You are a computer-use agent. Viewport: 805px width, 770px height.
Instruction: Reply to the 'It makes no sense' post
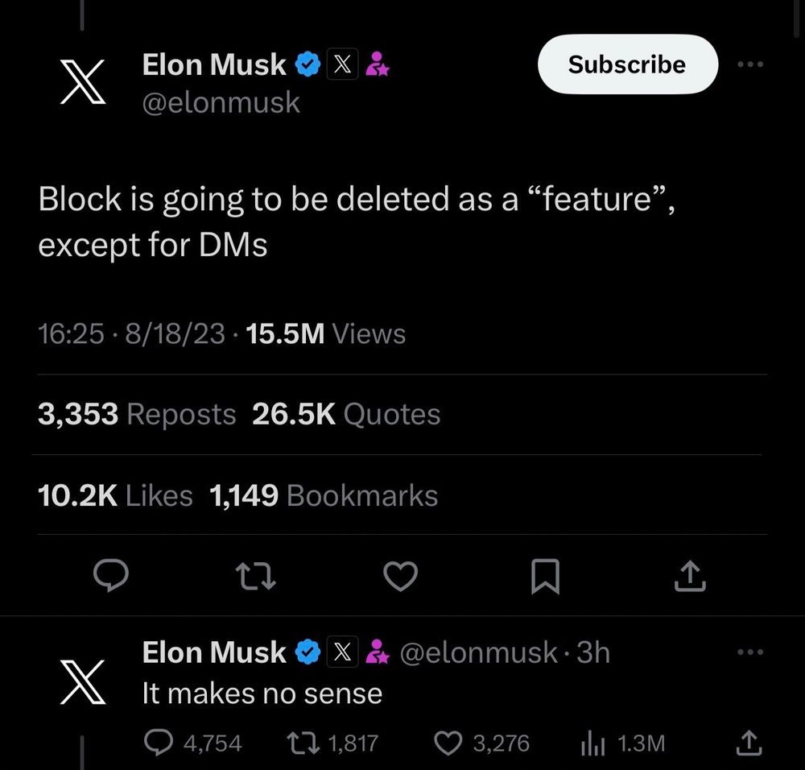tap(159, 743)
